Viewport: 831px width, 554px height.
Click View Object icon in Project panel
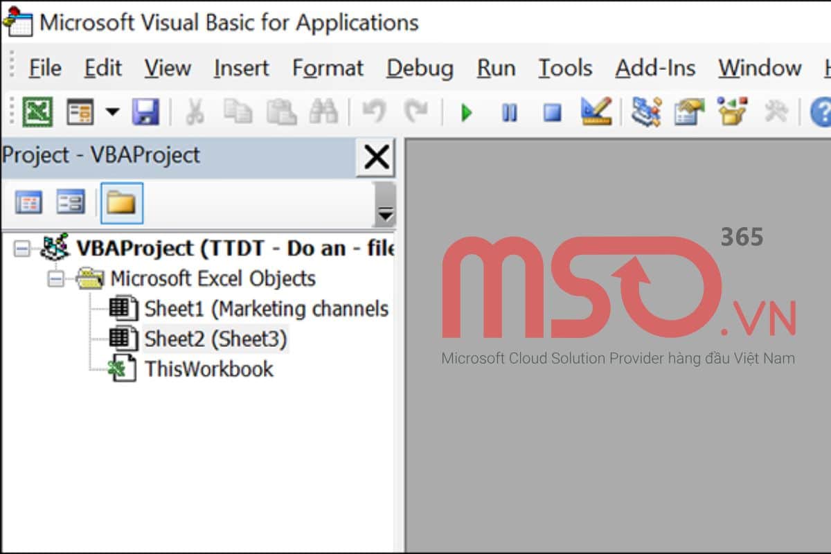pos(71,203)
